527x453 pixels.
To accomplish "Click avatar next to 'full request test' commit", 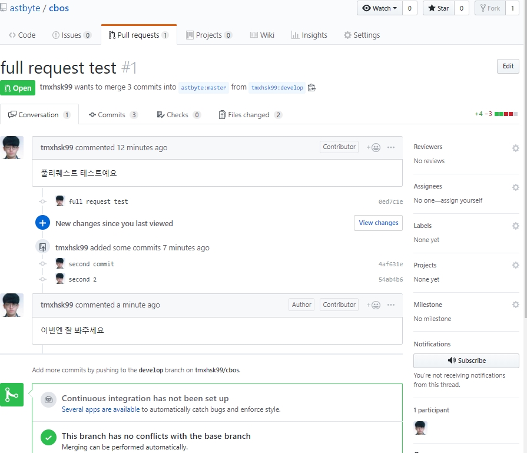I will pyautogui.click(x=60, y=201).
